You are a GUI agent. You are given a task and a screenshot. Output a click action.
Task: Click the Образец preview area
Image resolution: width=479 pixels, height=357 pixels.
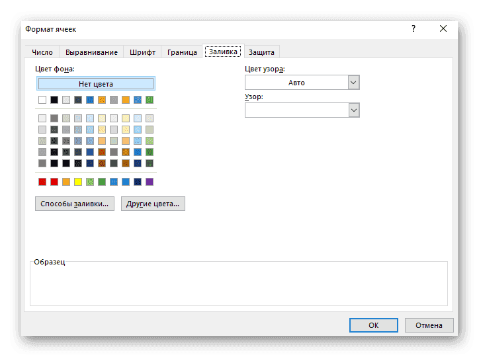pyautogui.click(x=239, y=284)
